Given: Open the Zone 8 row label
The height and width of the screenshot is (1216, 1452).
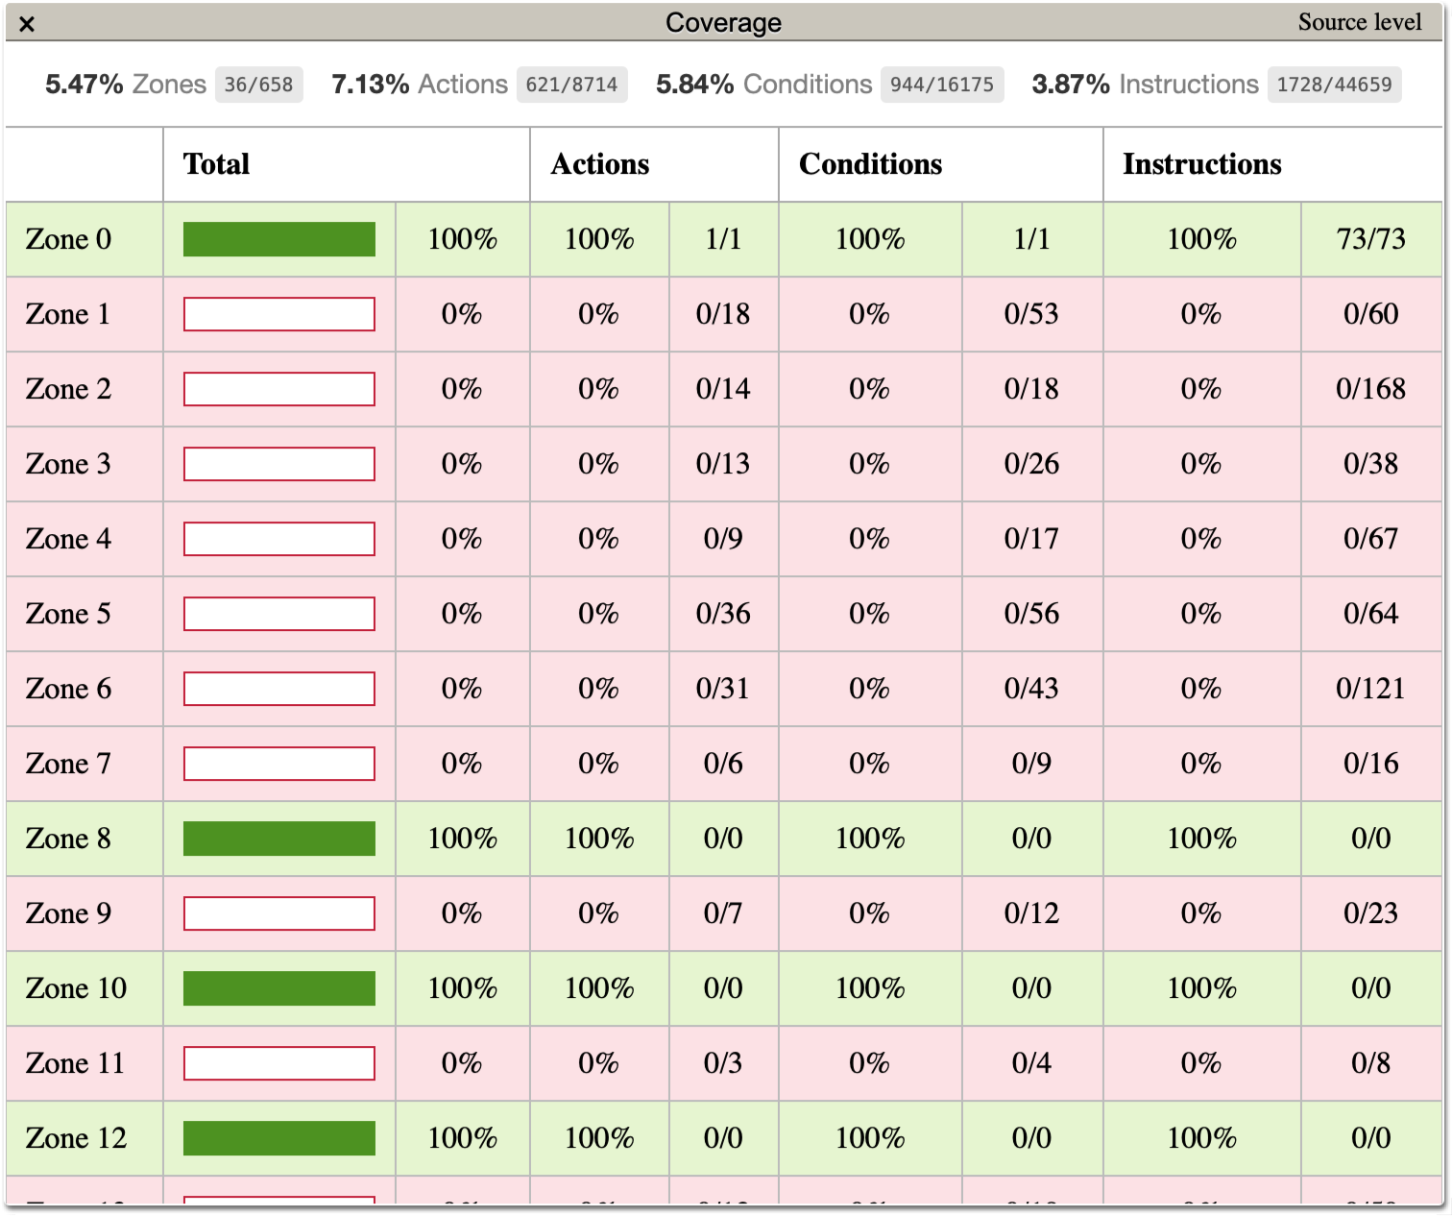Looking at the screenshot, I should pos(68,839).
